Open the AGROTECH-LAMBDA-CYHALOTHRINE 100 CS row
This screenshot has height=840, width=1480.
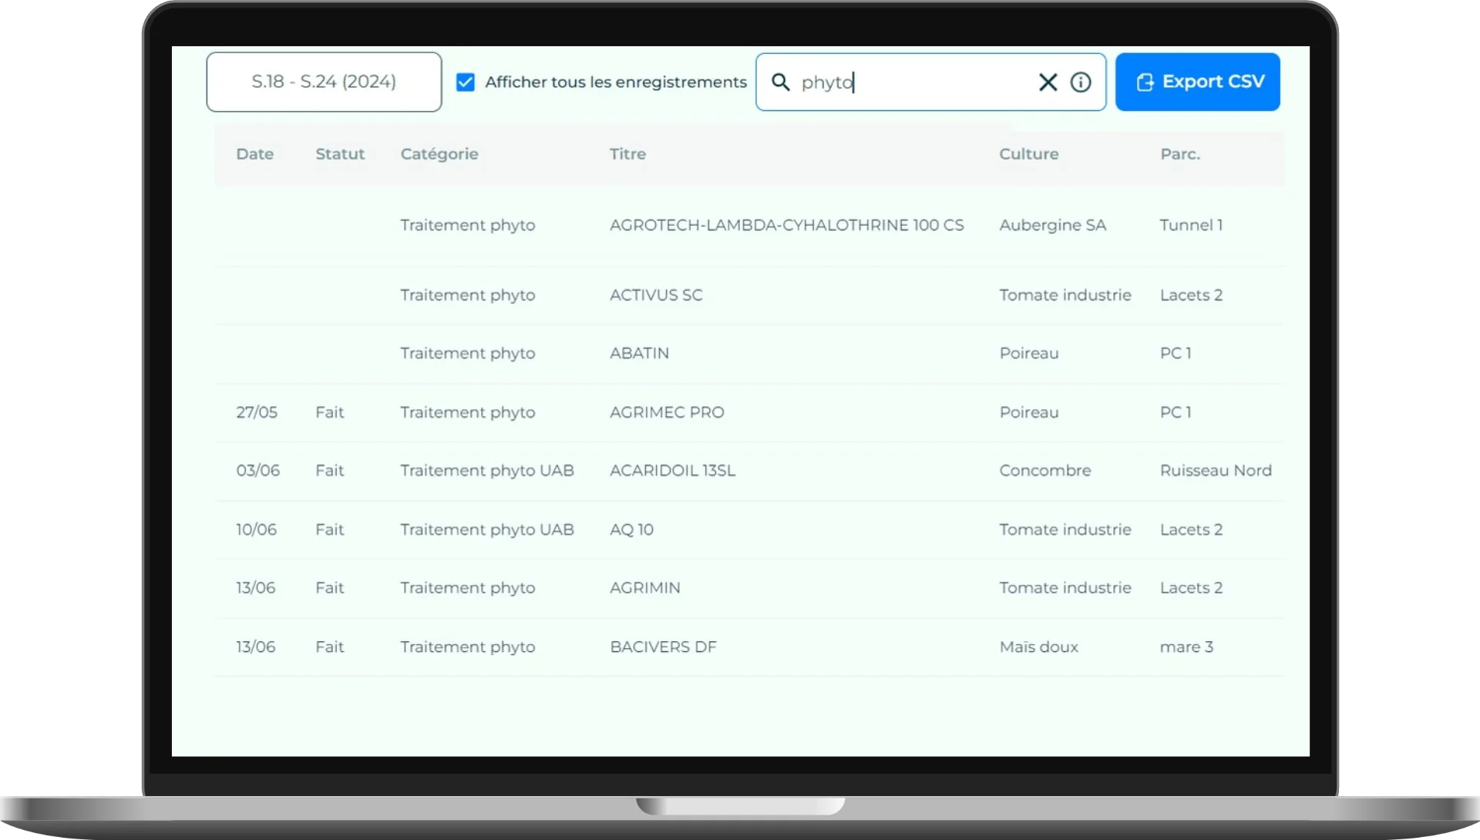(786, 225)
